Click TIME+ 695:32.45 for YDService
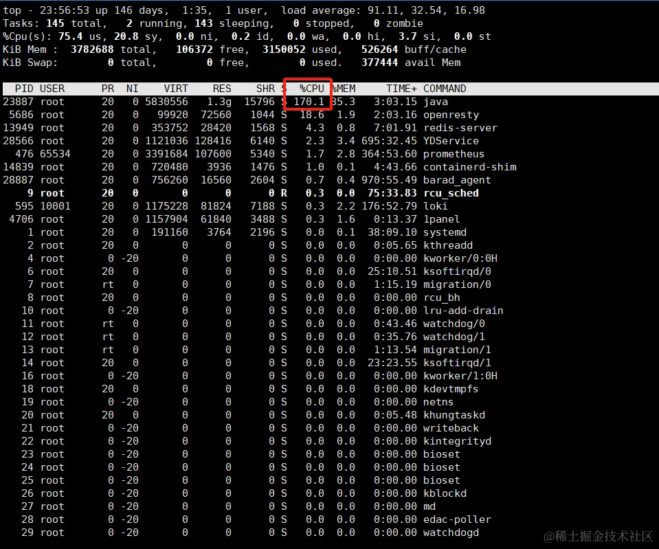Viewport: 659px width, 549px height. pos(389,141)
